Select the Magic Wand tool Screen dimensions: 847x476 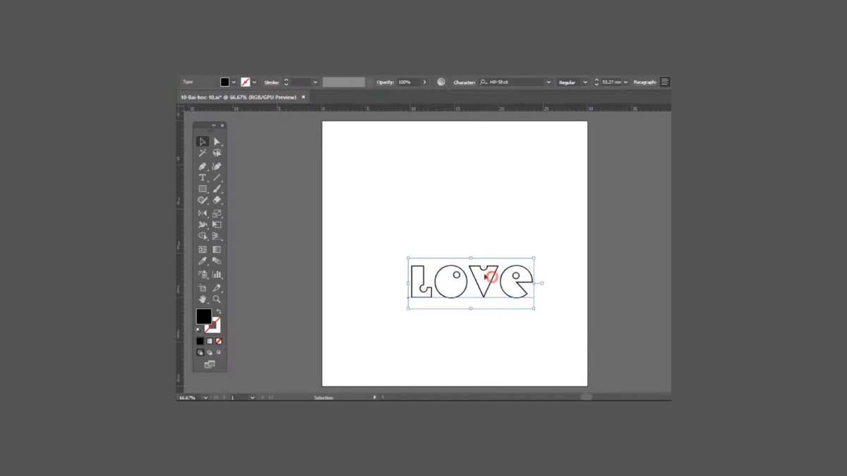(x=203, y=153)
